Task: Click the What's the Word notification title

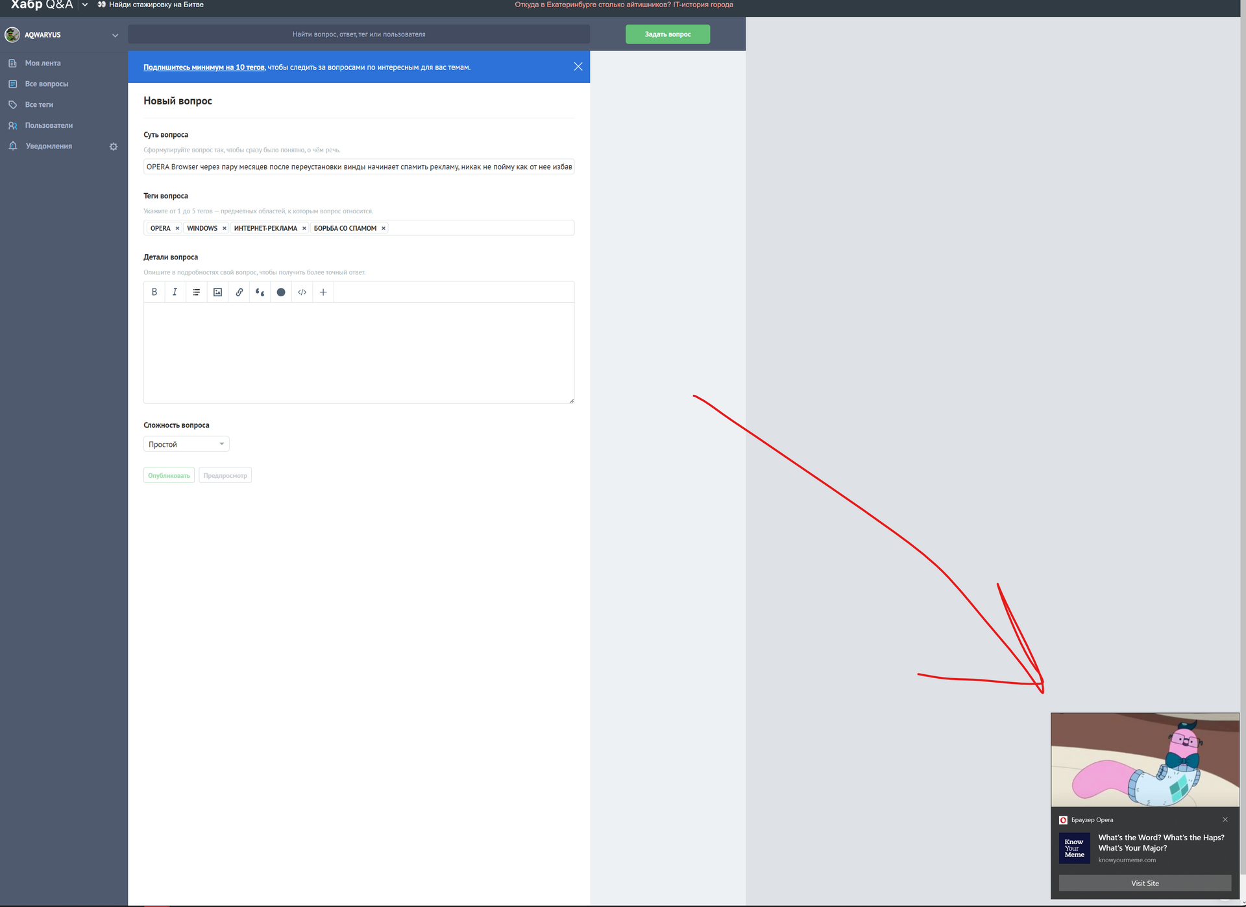Action: [1161, 843]
